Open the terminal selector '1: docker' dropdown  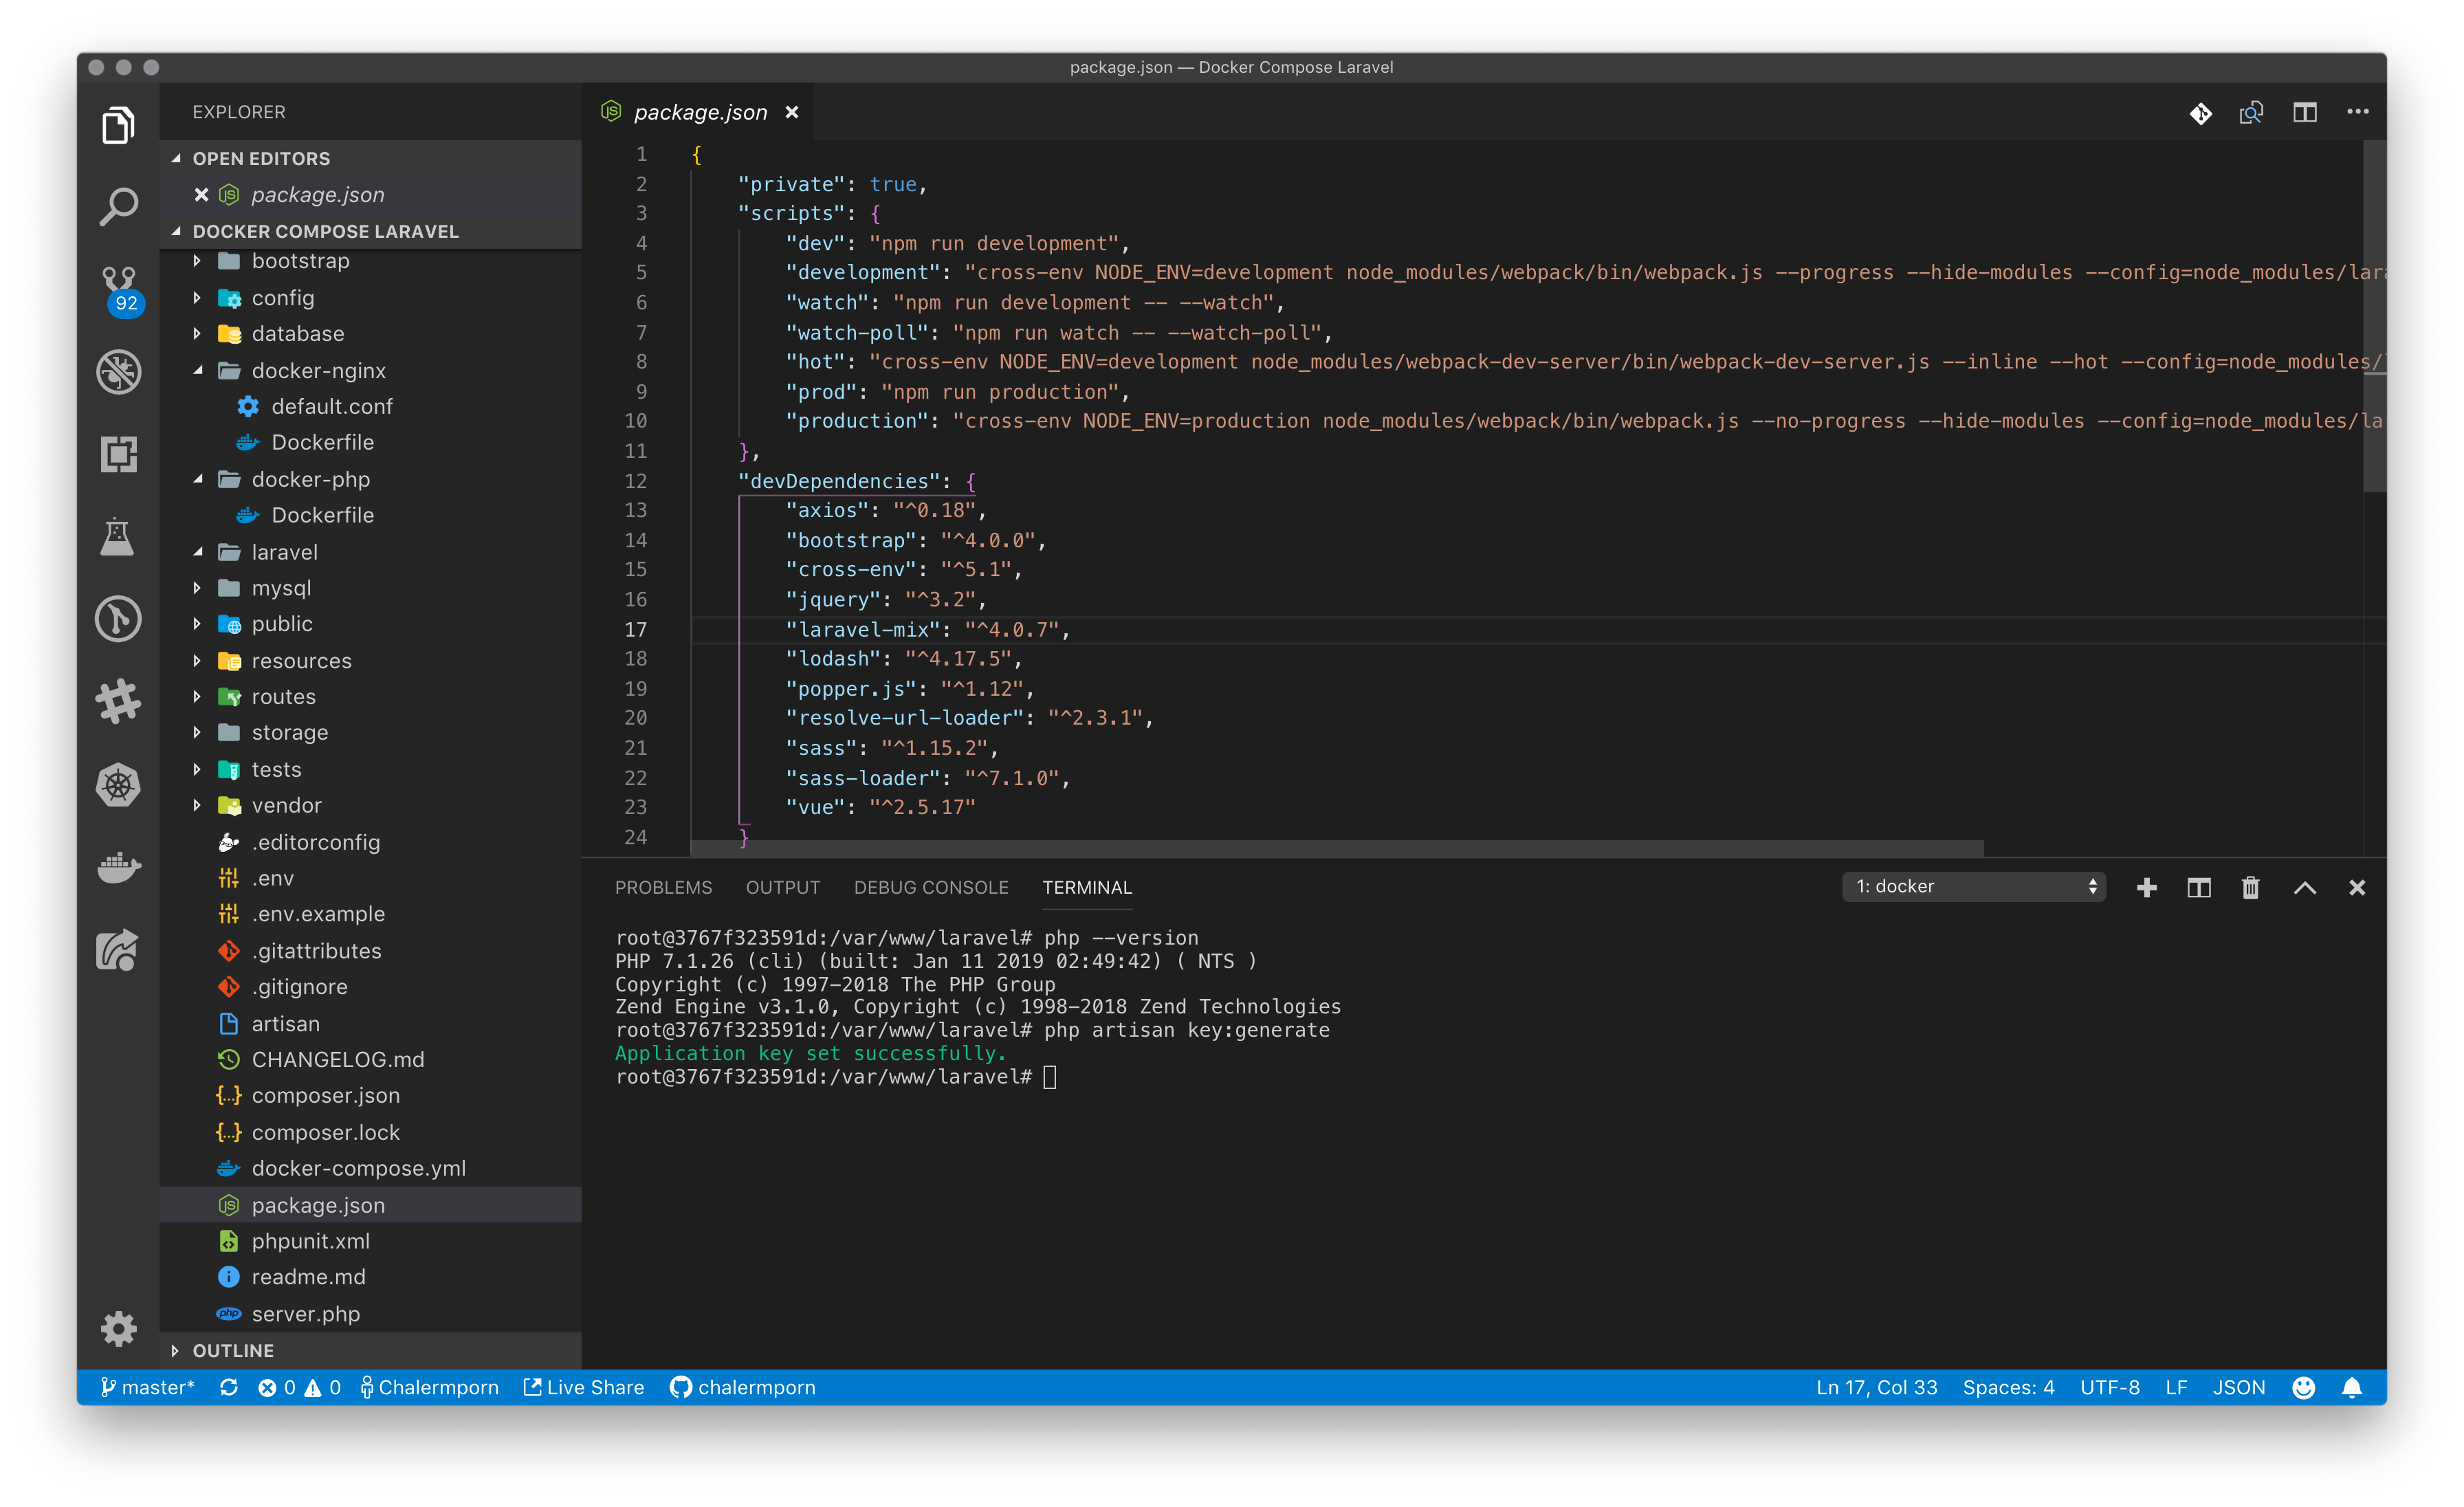pyautogui.click(x=1974, y=887)
